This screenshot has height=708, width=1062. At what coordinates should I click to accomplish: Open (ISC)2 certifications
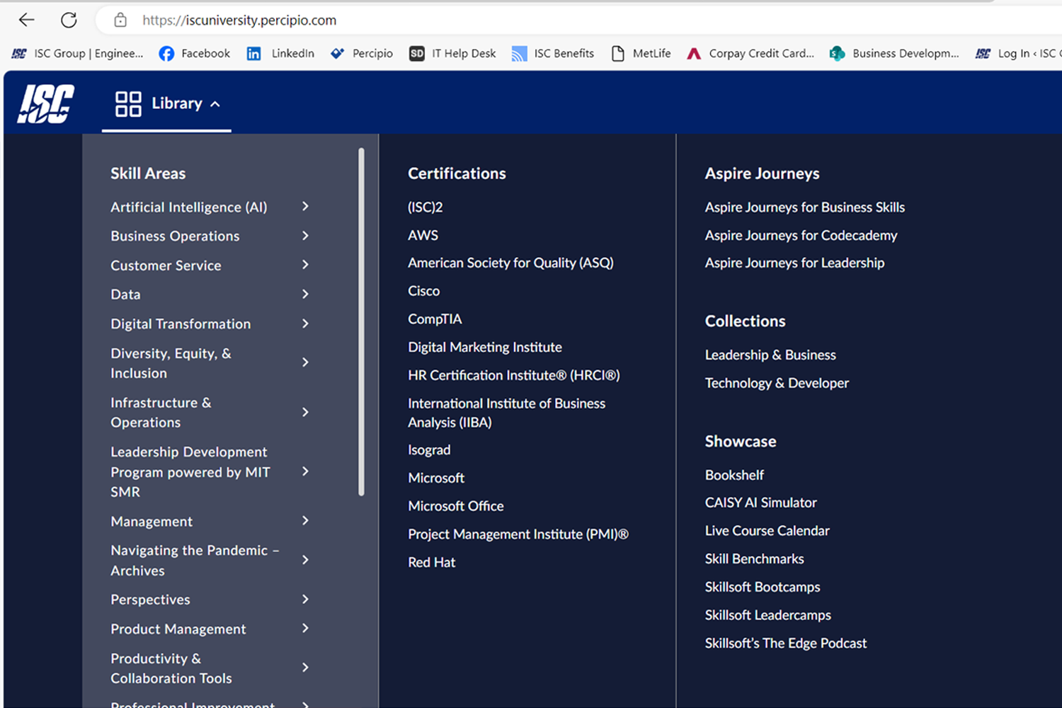tap(425, 207)
